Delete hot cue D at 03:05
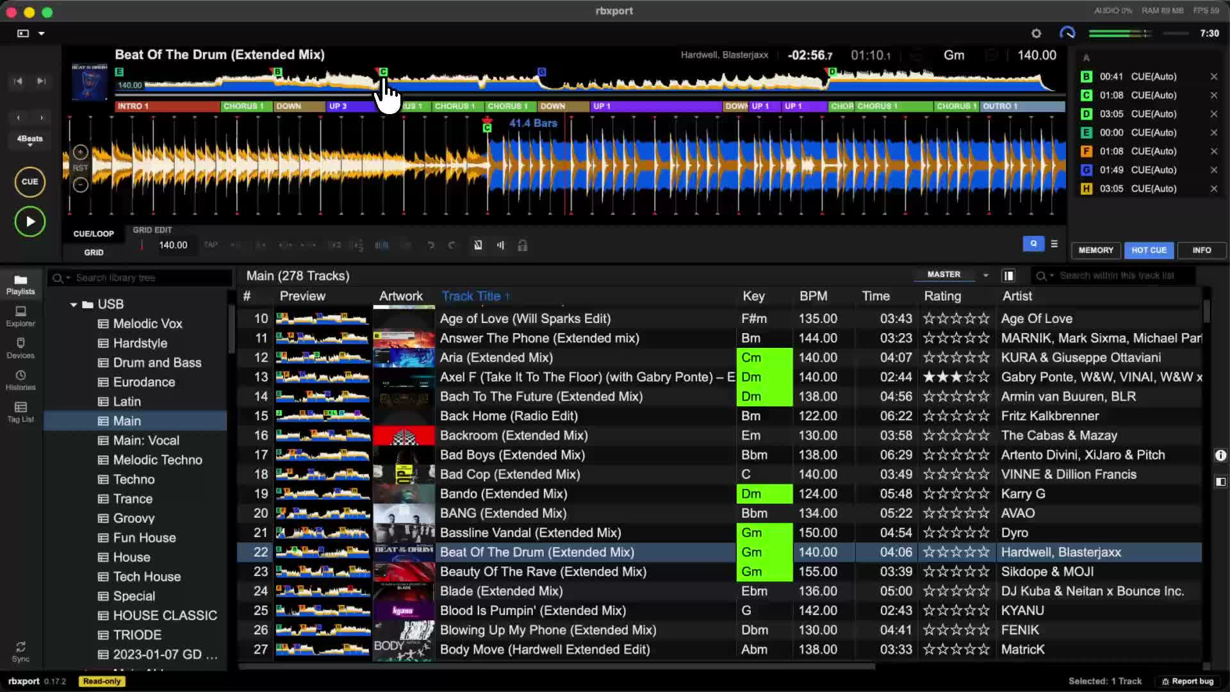This screenshot has height=692, width=1230. pyautogui.click(x=1214, y=114)
